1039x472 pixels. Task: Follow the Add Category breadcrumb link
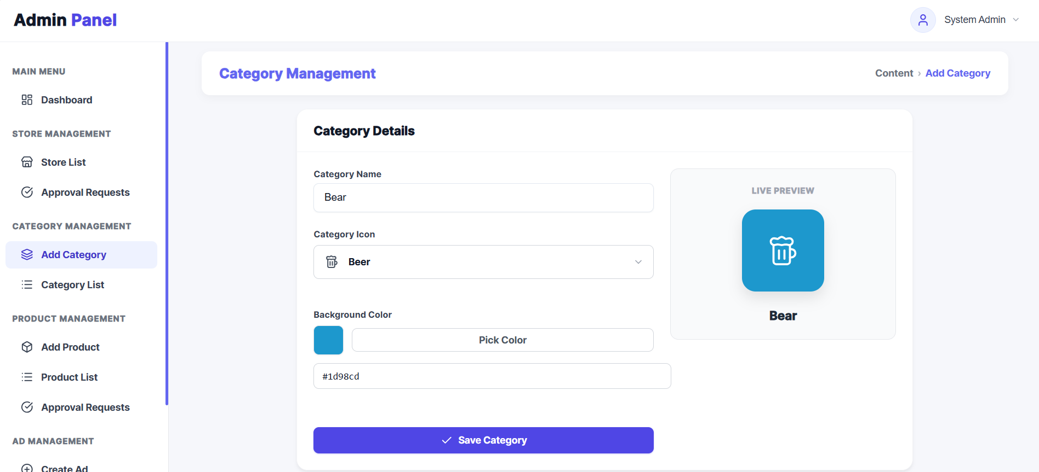pos(957,73)
